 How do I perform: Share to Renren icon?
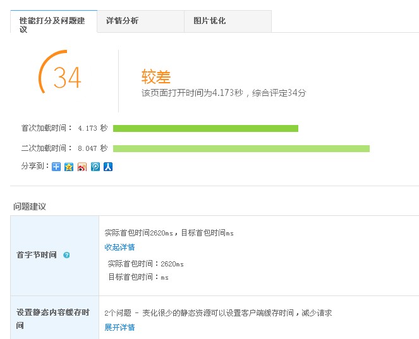[x=108, y=167]
